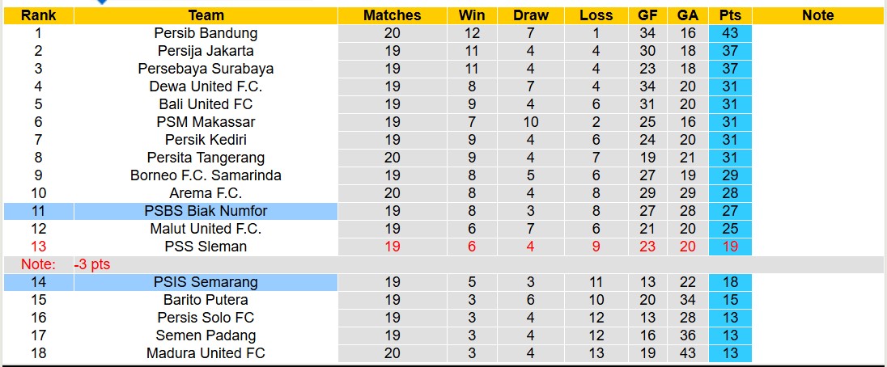Click Persib Bandung's 43 points cell
The image size is (887, 367).
coord(730,33)
